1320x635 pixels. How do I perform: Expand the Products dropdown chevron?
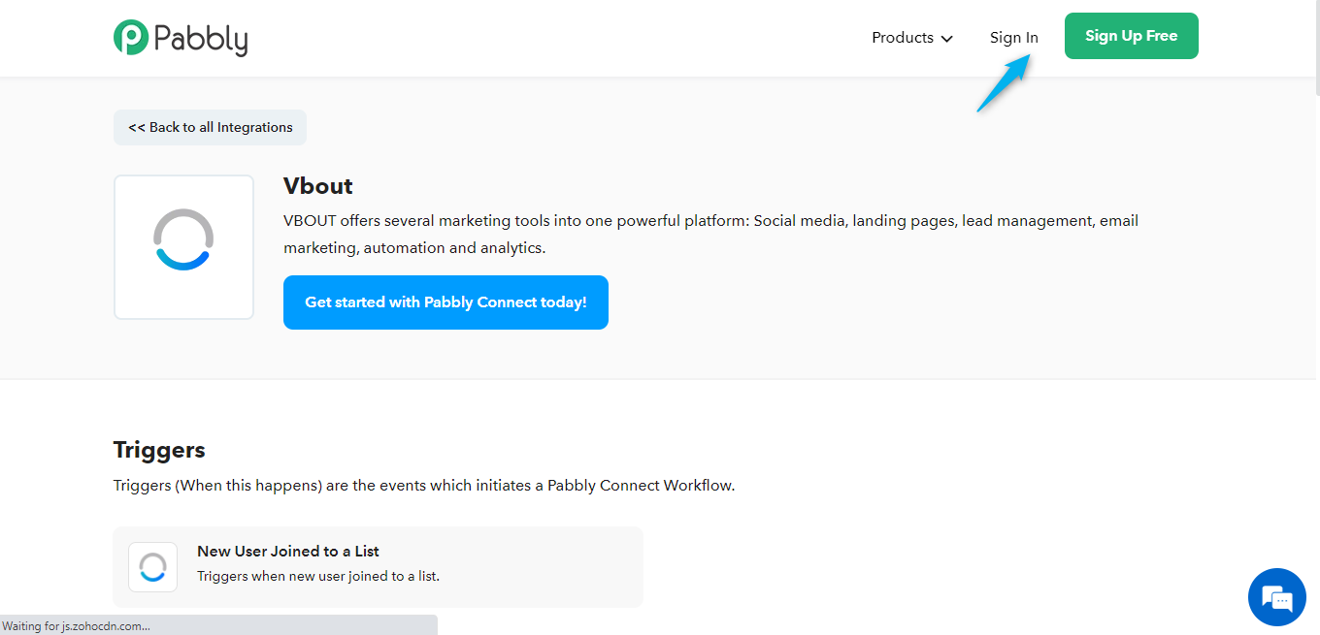pos(946,39)
